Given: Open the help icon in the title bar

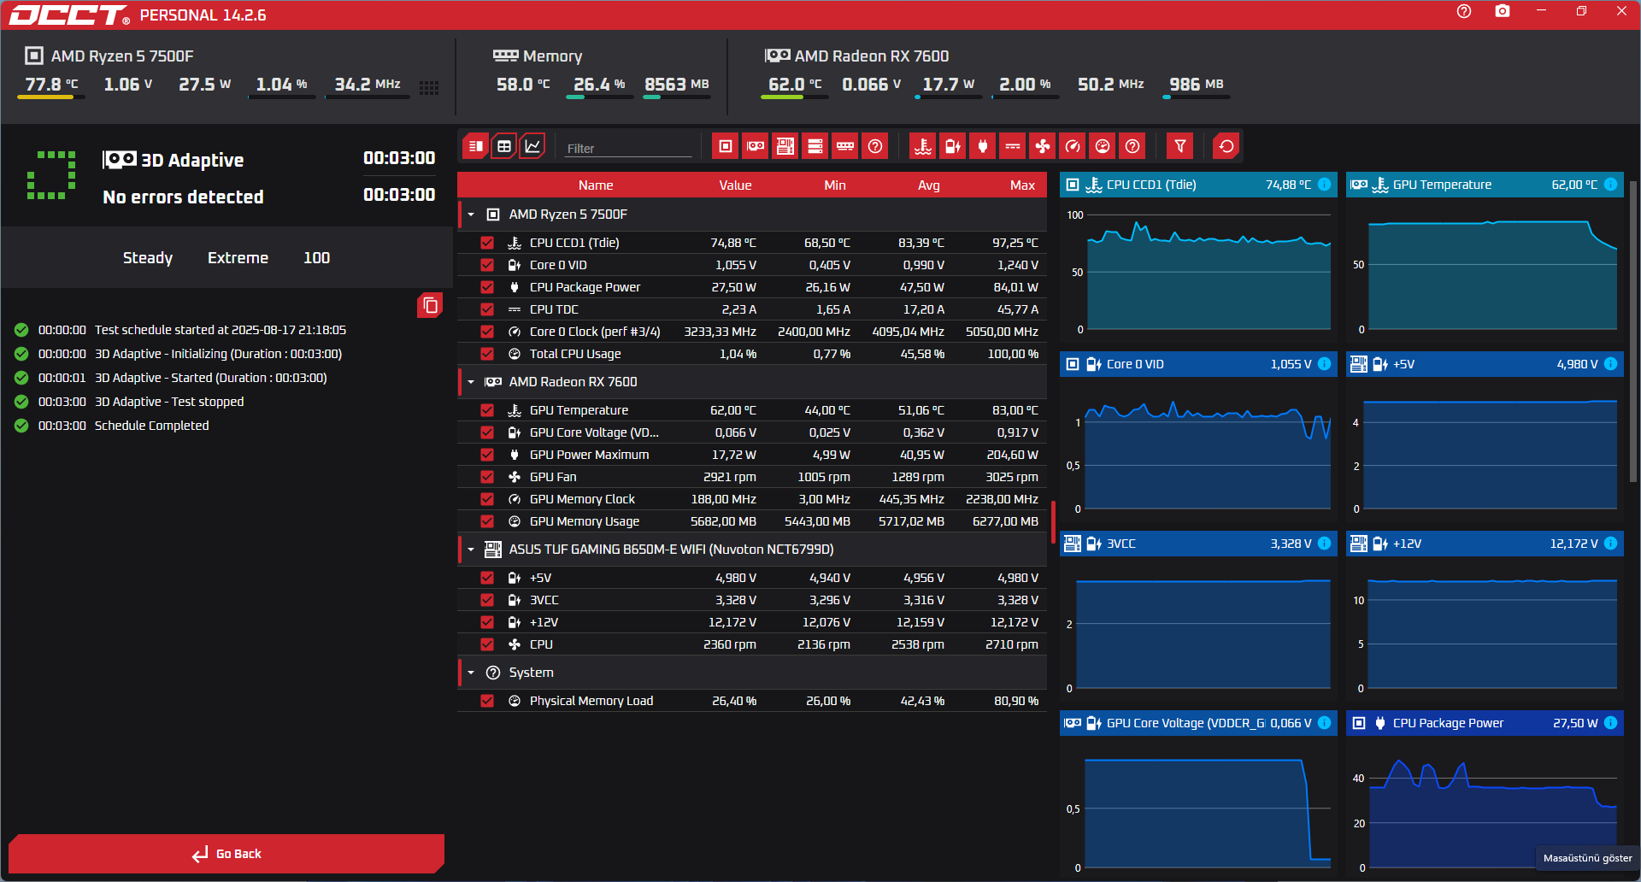Looking at the screenshot, I should [x=1464, y=12].
